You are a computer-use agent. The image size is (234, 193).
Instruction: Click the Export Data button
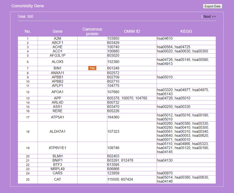pos(213,6)
